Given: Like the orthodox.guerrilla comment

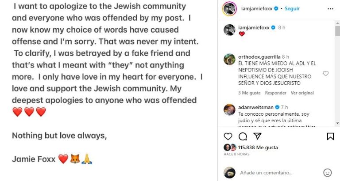Looking at the screenshot, I should [x=326, y=73].
